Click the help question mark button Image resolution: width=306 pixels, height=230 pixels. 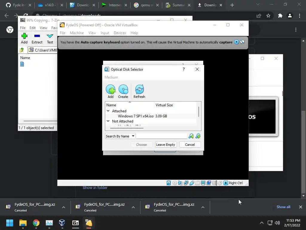click(x=184, y=69)
